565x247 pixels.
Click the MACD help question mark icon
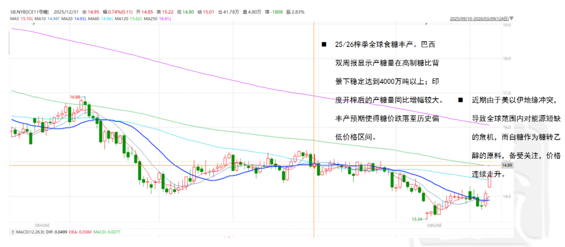[12, 232]
